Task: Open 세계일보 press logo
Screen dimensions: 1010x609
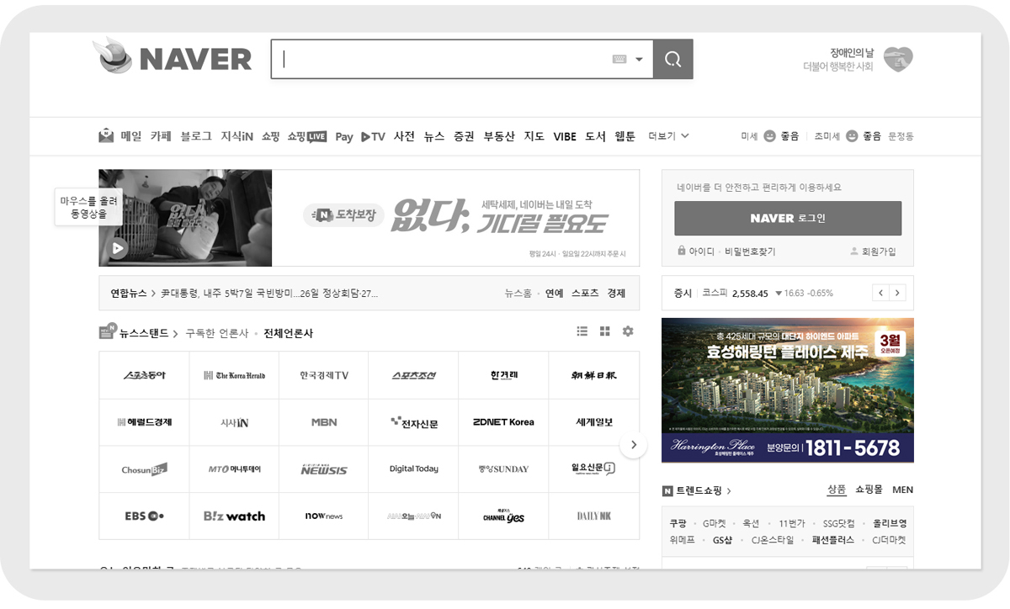Action: [x=594, y=422]
